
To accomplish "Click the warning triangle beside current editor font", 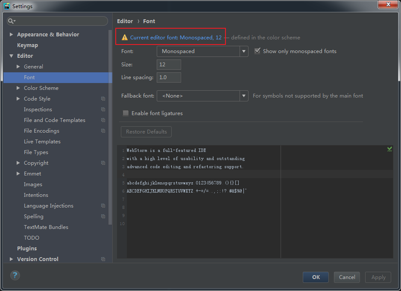I will coord(124,37).
